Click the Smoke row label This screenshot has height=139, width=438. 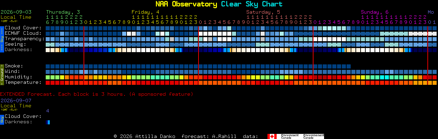point(14,66)
